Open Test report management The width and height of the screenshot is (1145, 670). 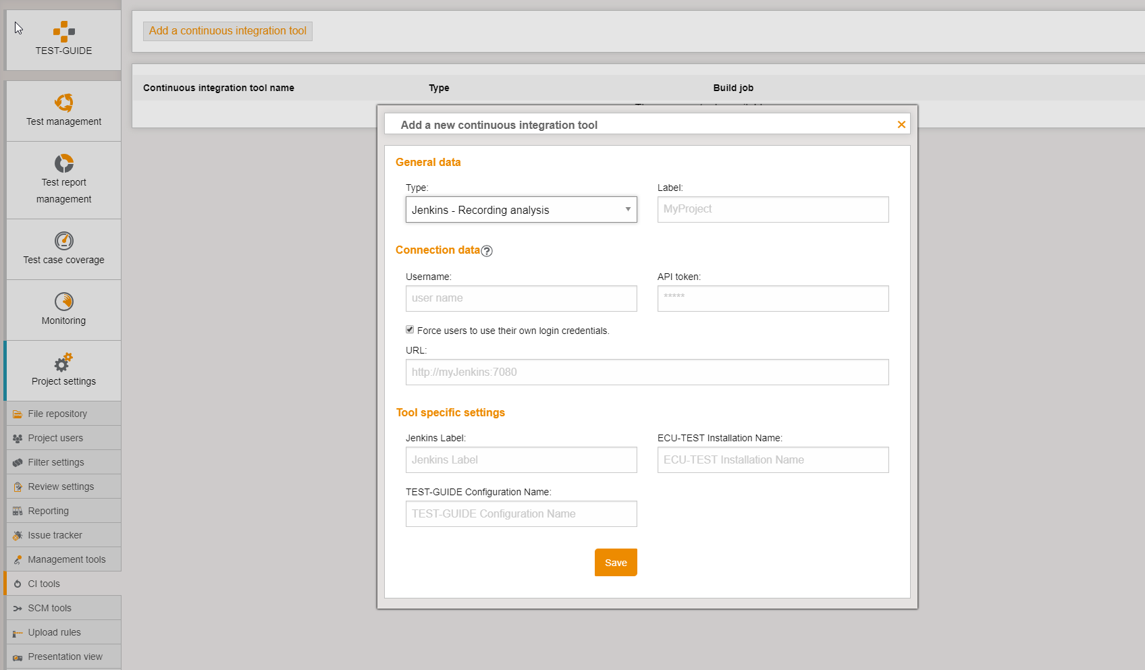[x=63, y=163]
